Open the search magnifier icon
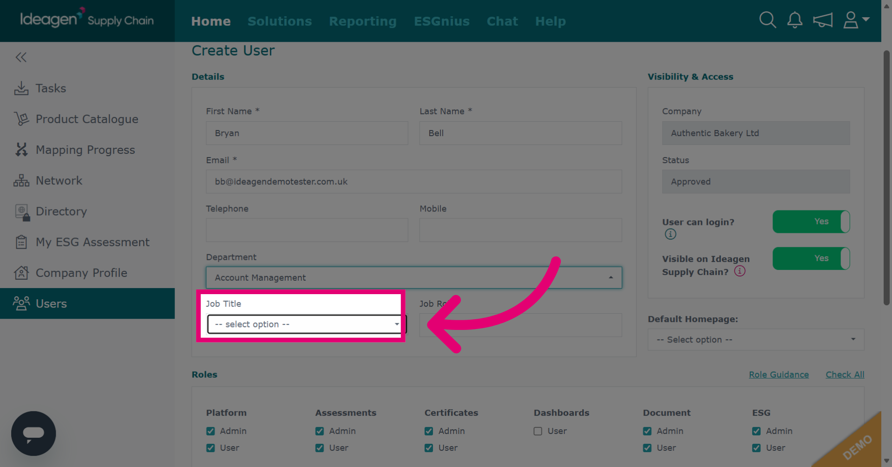 767,20
